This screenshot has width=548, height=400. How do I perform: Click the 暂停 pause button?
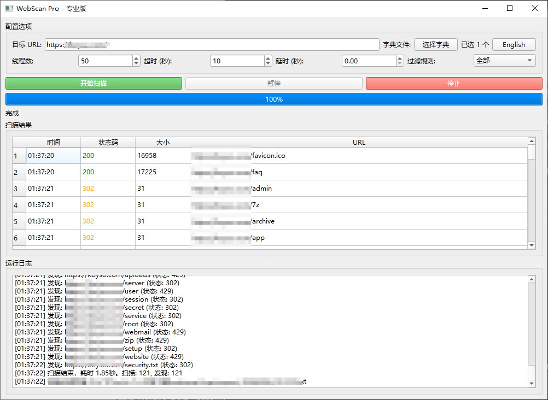[273, 83]
